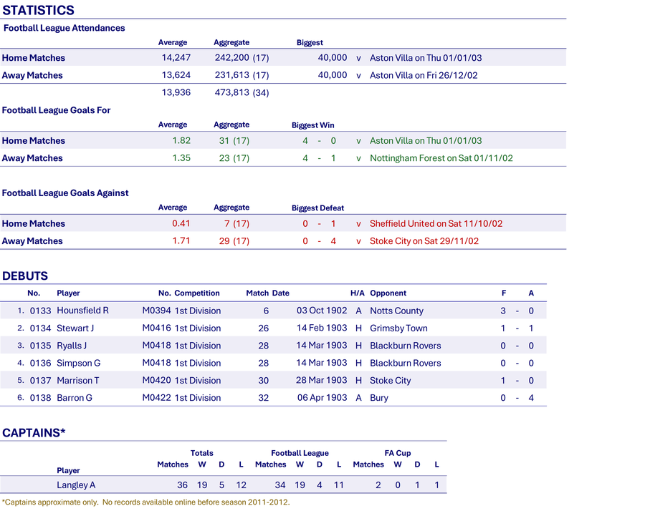Image resolution: width=645 pixels, height=511 pixels.
Task: Click home goals-for average 1.82
Action: coord(181,140)
